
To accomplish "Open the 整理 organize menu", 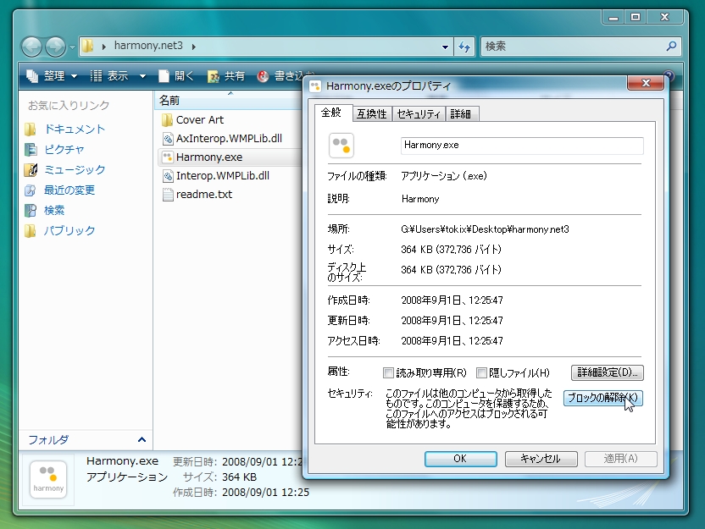I will point(51,76).
